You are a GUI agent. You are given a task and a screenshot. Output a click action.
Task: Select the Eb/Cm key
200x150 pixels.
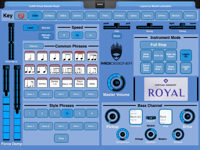point(77,16)
